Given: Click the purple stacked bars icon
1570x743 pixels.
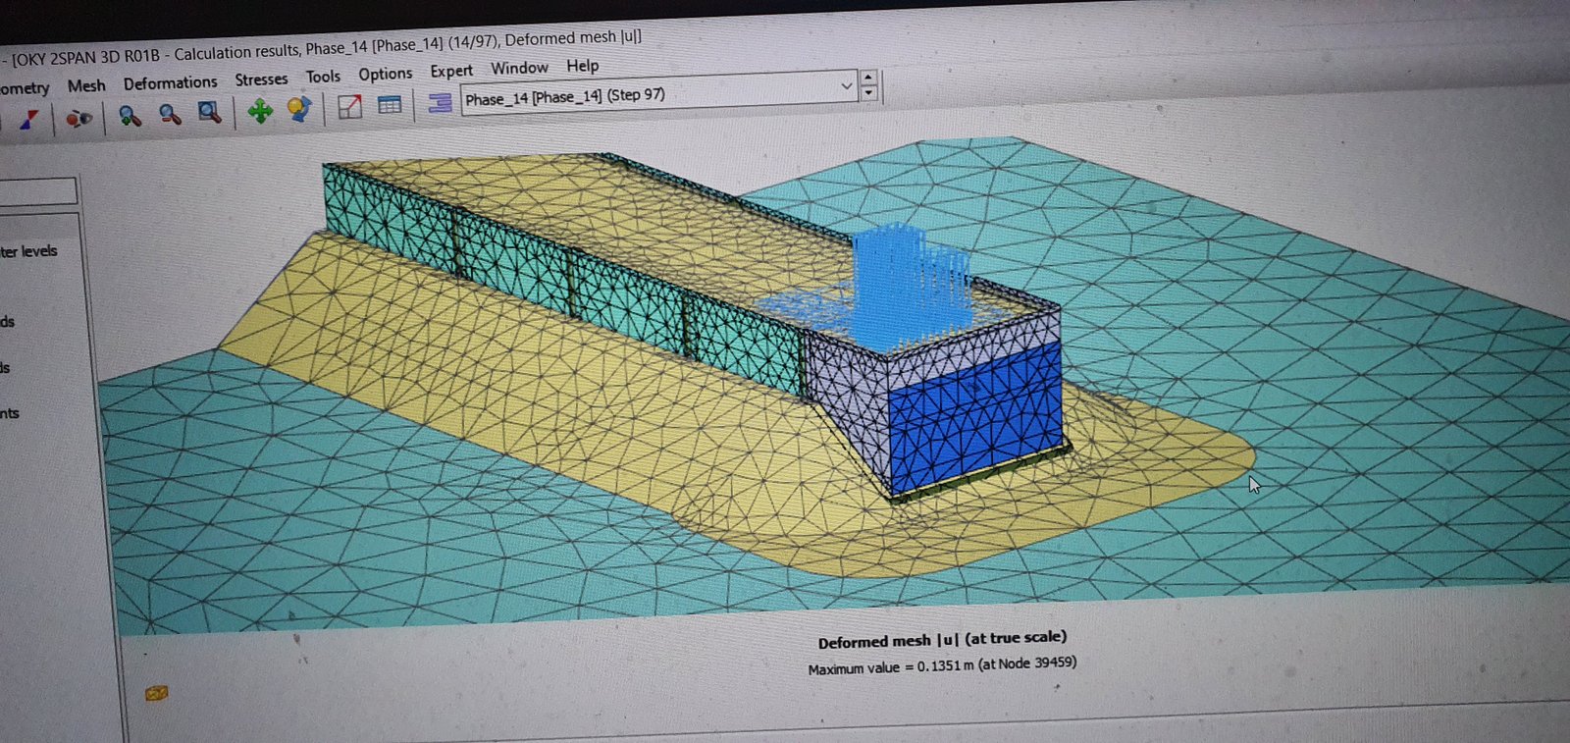Looking at the screenshot, I should (441, 102).
